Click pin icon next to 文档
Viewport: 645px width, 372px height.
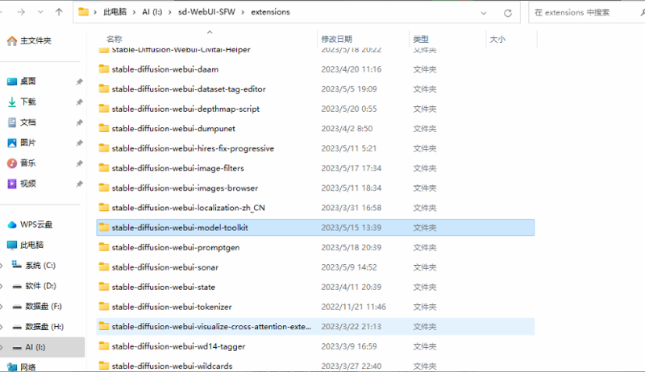point(79,122)
